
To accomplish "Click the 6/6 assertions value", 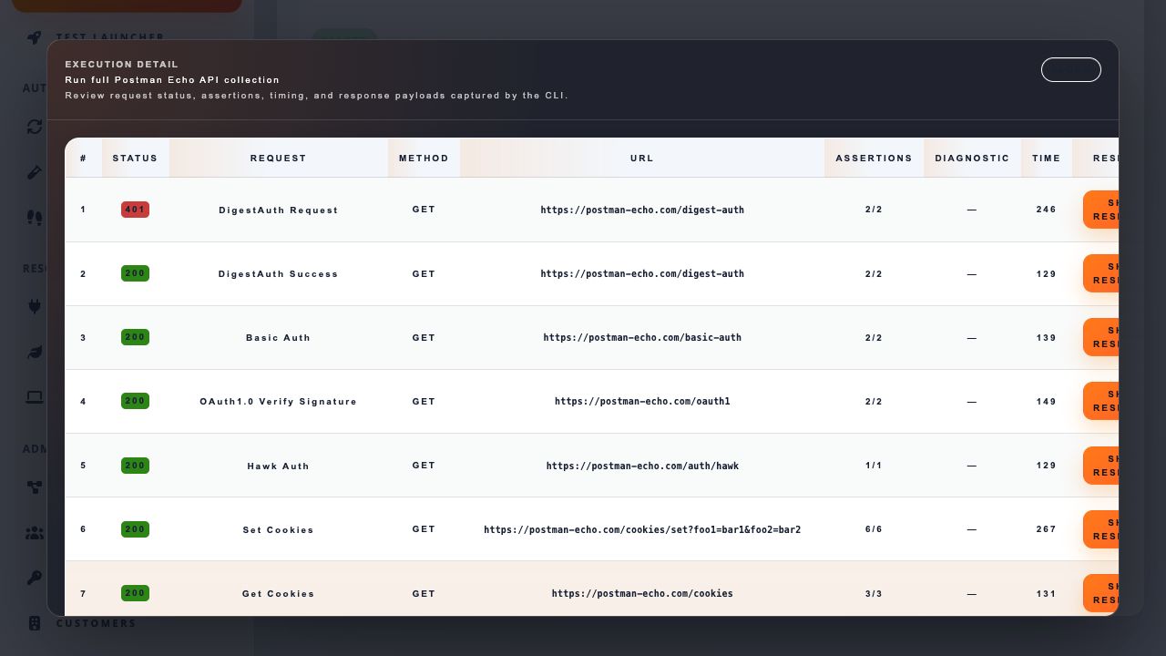I will 874,529.
